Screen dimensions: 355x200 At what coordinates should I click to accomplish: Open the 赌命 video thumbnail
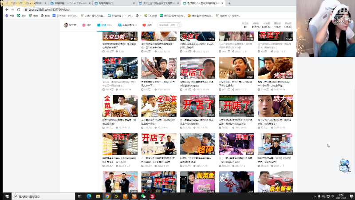click(x=237, y=182)
